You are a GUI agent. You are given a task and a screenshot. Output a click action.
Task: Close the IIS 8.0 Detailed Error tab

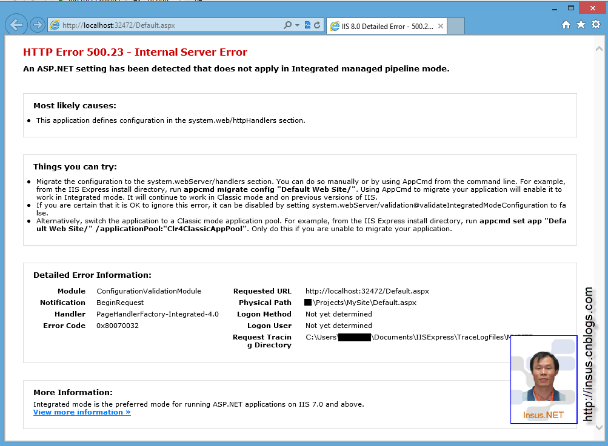click(441, 26)
